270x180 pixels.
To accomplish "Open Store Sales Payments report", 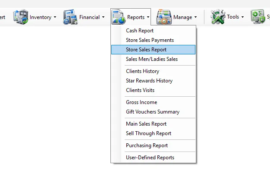I will coord(153,40).
